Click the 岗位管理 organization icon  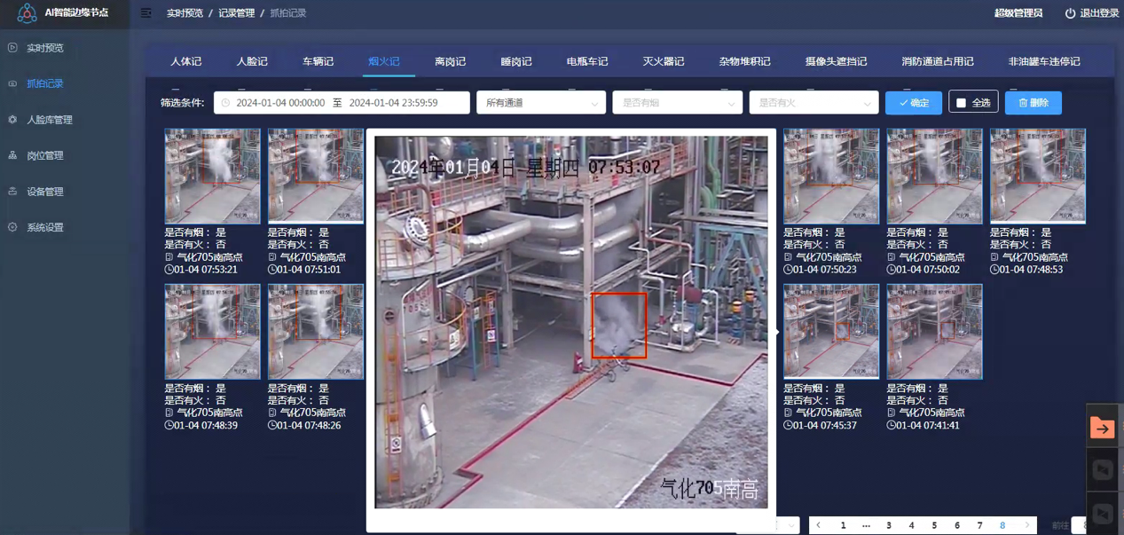coord(12,155)
